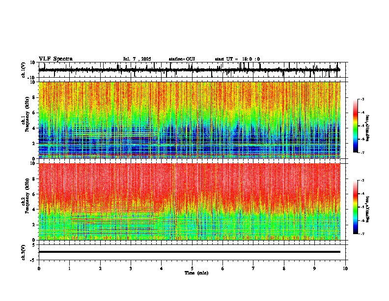
Task: Click the time axis tick label "10"
Action: point(345,269)
